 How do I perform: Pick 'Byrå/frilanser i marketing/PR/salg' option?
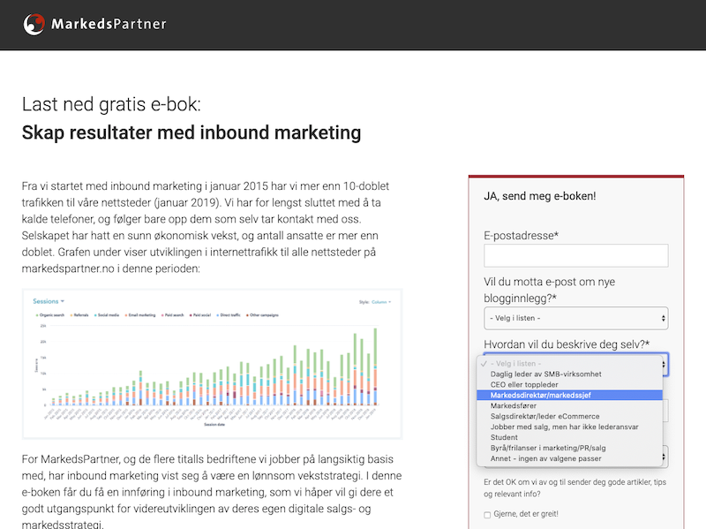pos(569,448)
